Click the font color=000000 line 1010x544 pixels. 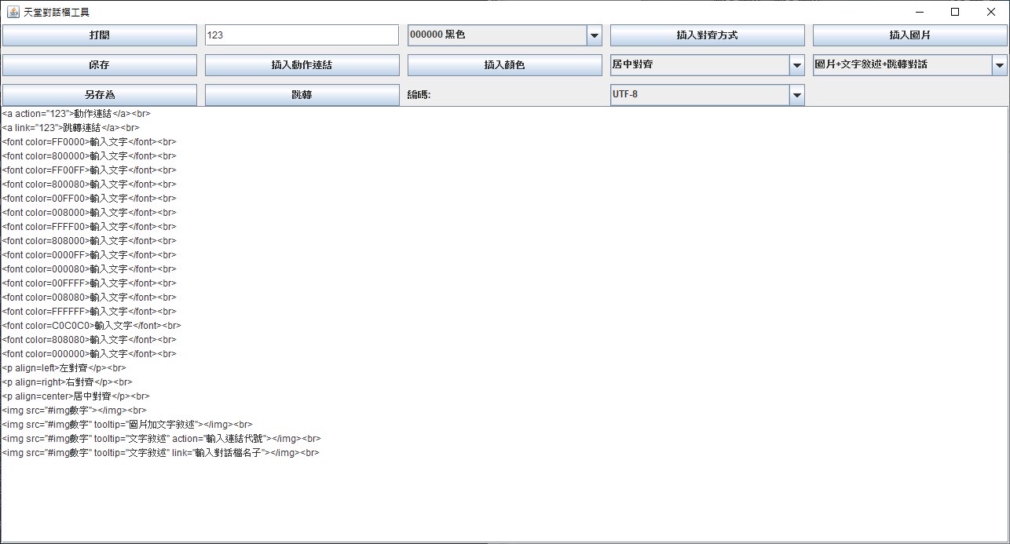tap(89, 354)
